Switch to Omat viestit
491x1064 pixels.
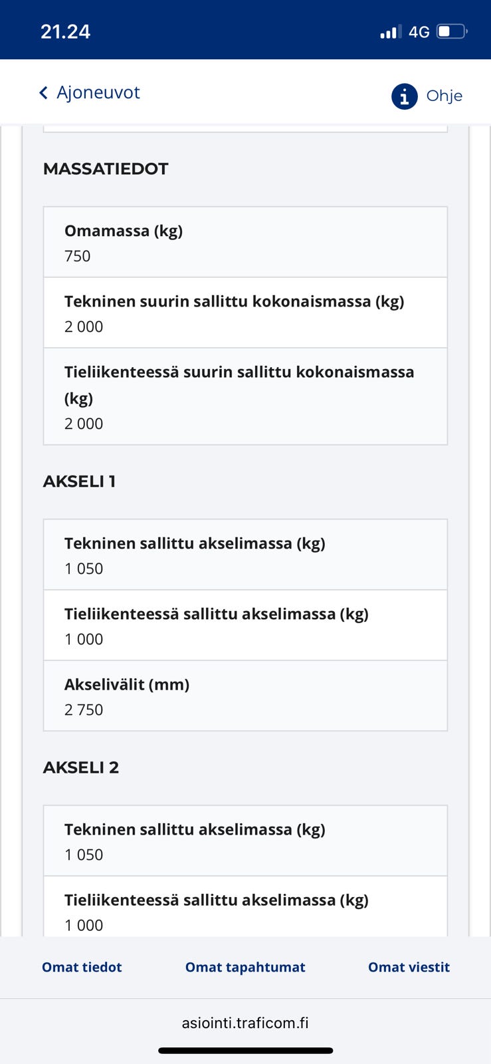409,967
